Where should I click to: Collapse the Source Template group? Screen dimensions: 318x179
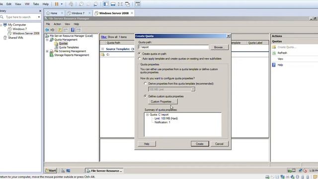coord(103,49)
